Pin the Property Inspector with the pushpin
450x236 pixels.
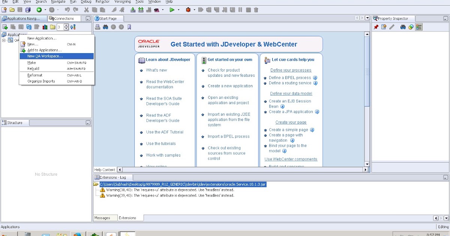(x=376, y=27)
